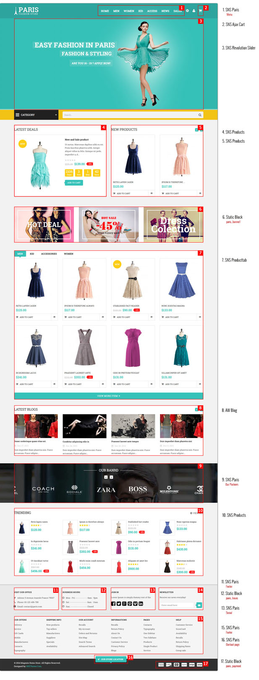Click the user account icon in header
This screenshot has height=680, width=259.
pos(194,11)
